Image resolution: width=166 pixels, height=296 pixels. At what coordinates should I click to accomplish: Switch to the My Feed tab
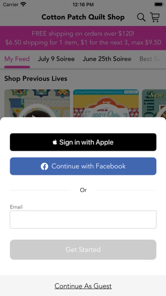(17, 59)
